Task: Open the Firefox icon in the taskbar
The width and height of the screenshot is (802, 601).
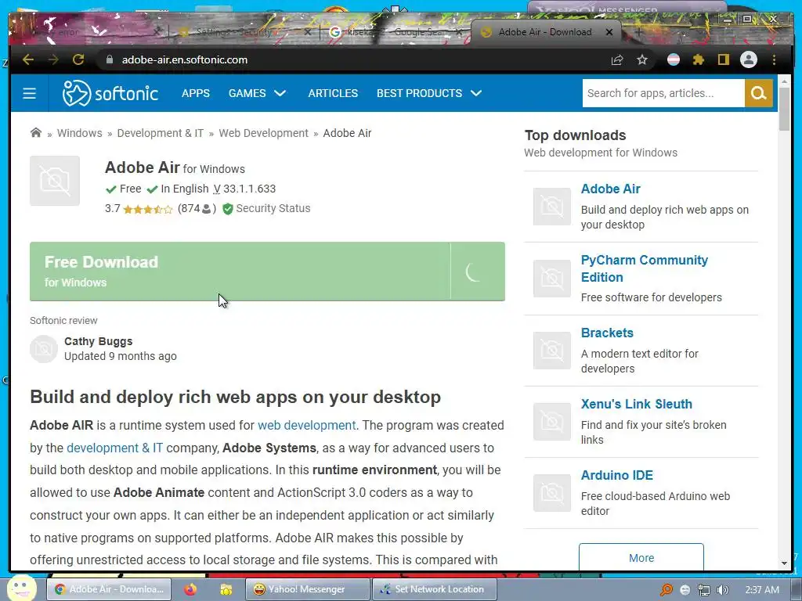Action: click(x=190, y=589)
